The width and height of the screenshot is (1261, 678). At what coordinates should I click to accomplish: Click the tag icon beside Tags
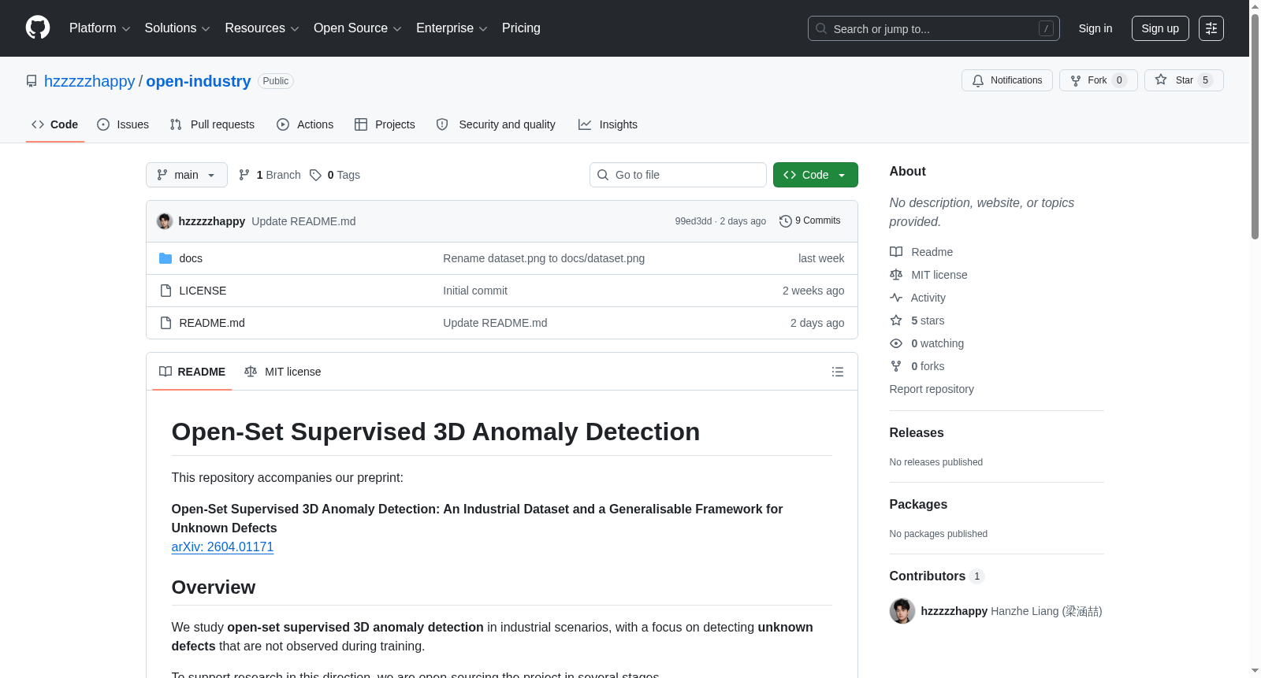[315, 175]
